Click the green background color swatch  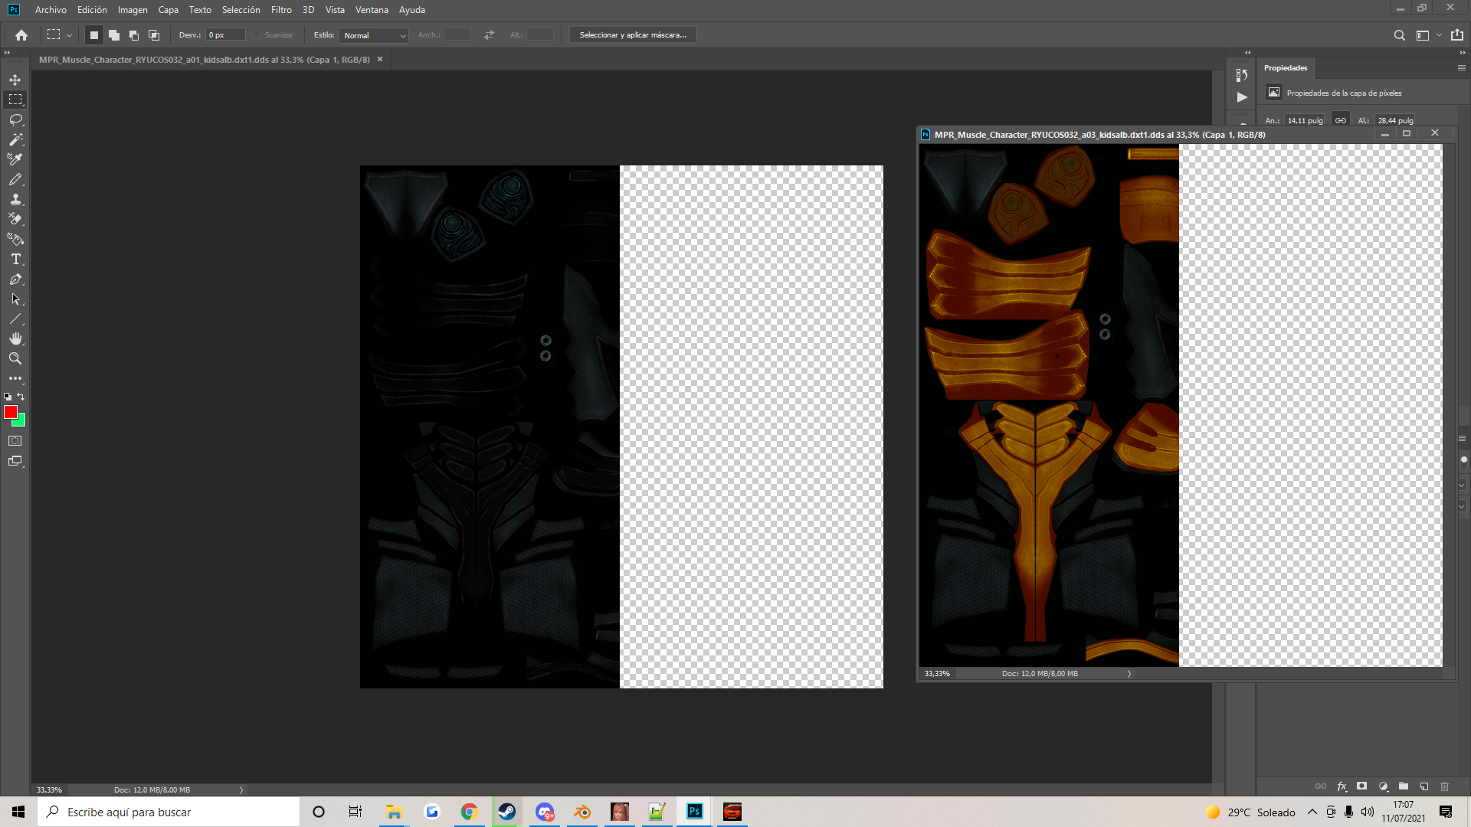(21, 420)
